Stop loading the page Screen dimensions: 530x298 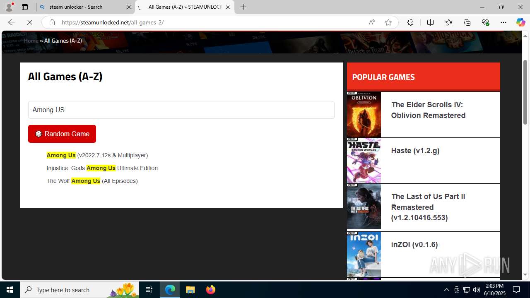tap(30, 22)
